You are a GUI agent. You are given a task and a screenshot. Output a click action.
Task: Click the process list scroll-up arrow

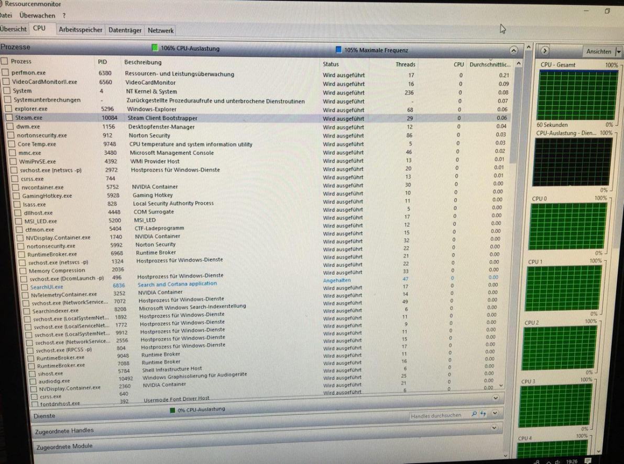tap(518, 64)
